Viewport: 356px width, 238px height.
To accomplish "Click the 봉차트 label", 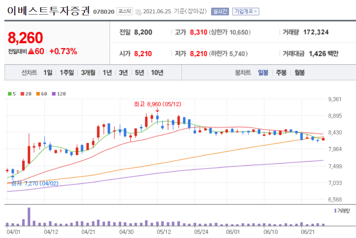I will pyautogui.click(x=243, y=73).
